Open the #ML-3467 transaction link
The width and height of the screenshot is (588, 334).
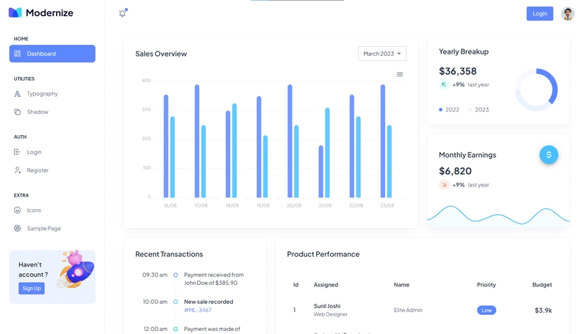tap(198, 310)
